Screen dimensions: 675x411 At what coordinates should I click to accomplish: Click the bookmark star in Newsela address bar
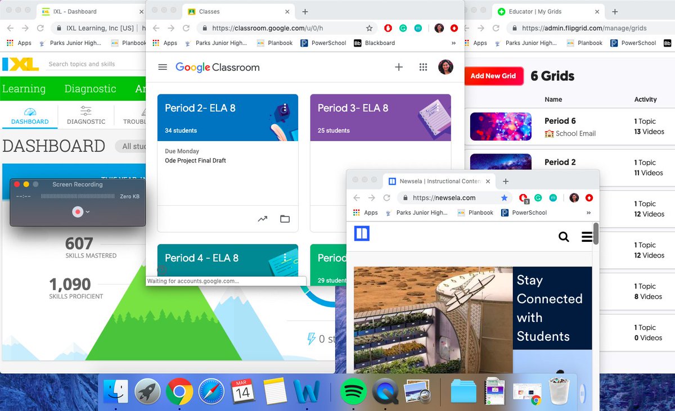click(504, 198)
